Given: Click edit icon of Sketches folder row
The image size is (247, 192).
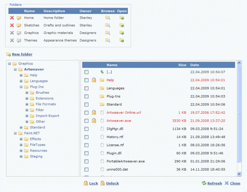Looking at the screenshot, I should pyautogui.click(x=19, y=25).
